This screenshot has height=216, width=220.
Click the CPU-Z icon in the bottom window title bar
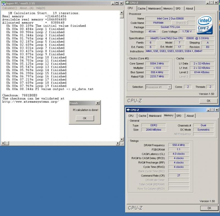128,110
